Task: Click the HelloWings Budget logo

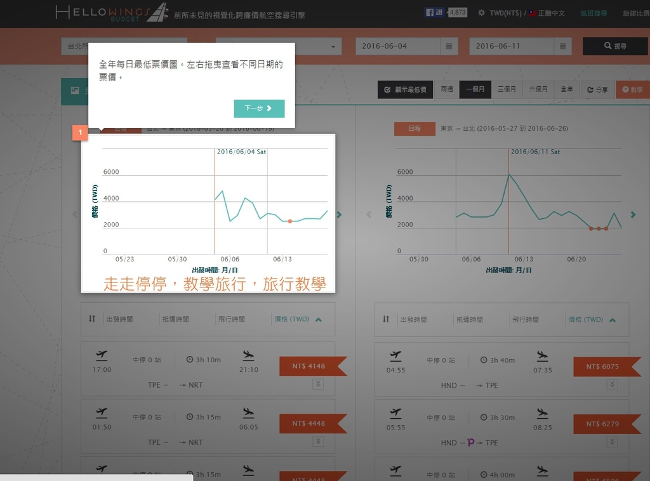Action: tap(112, 13)
